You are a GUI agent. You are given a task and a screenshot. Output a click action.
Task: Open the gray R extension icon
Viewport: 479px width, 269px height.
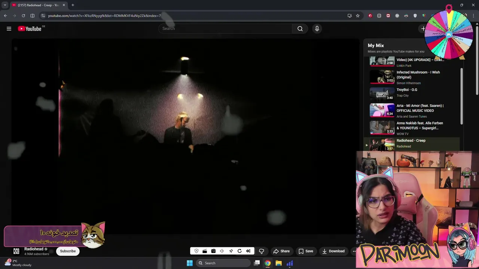point(379,16)
